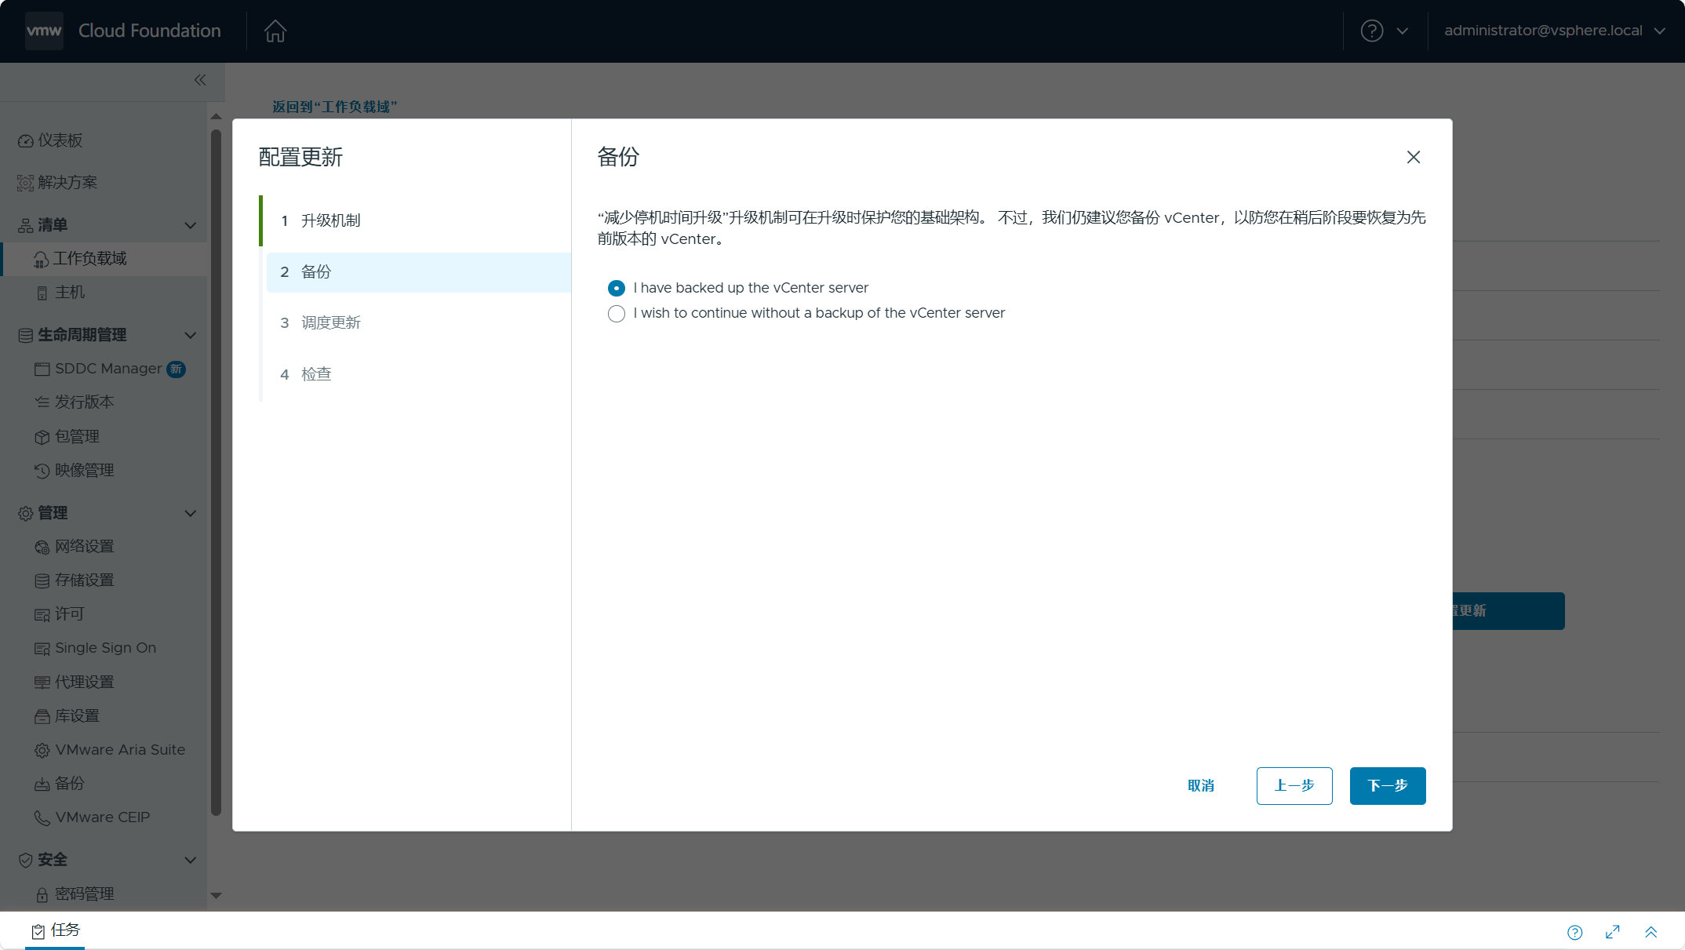Close the 配置更新 dialog with X
The height and width of the screenshot is (950, 1685).
[1414, 158]
